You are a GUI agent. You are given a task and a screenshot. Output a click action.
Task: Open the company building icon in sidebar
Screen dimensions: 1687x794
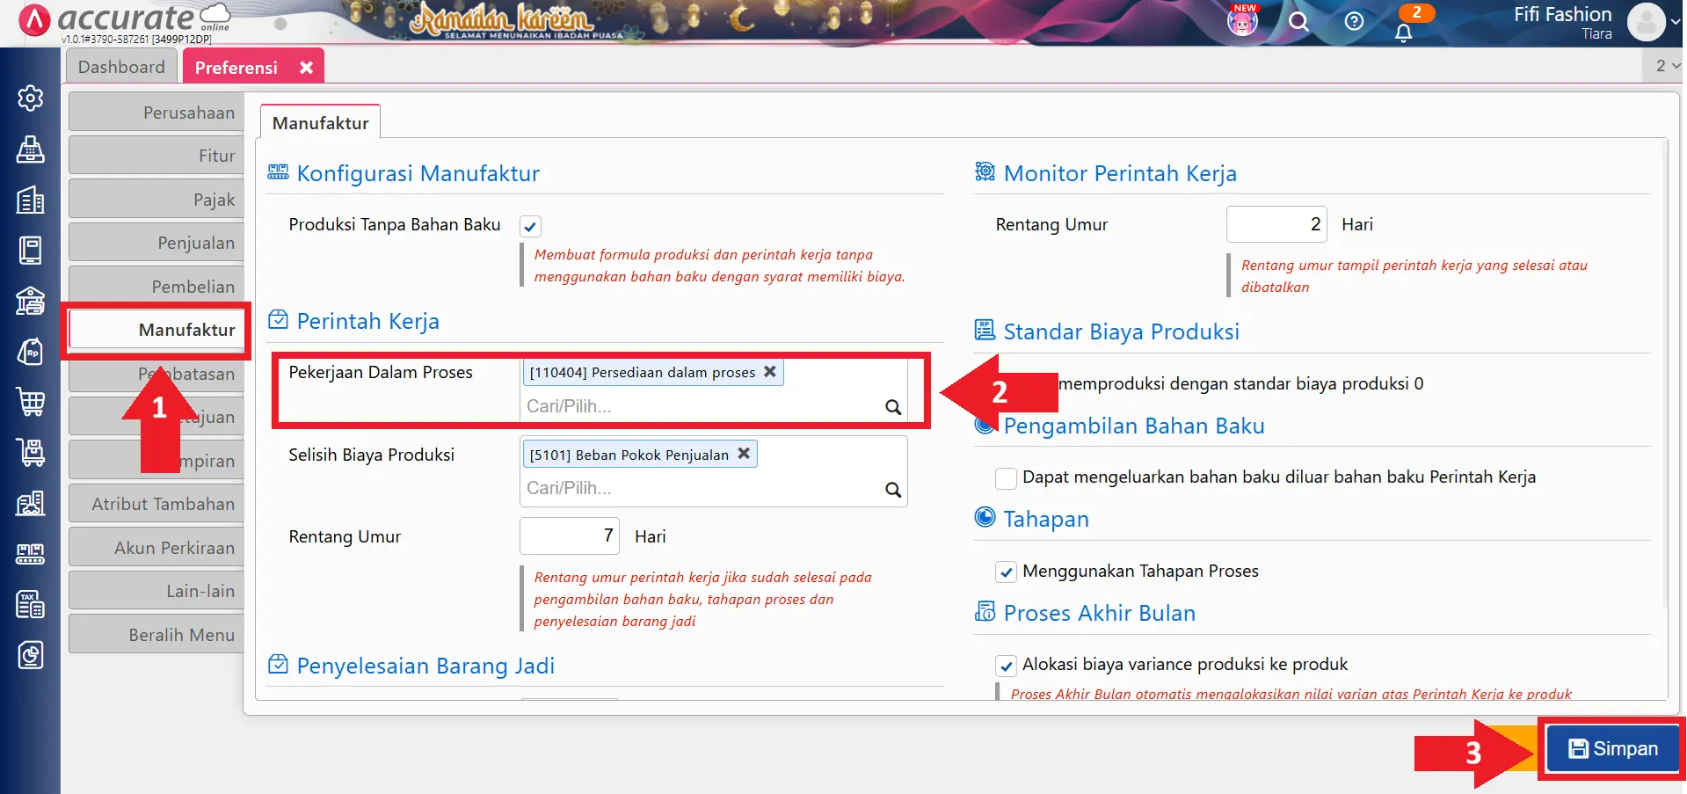[31, 200]
